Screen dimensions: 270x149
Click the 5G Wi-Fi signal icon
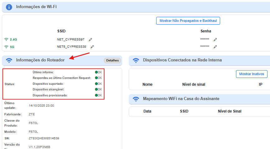pyautogui.click(x=6, y=47)
